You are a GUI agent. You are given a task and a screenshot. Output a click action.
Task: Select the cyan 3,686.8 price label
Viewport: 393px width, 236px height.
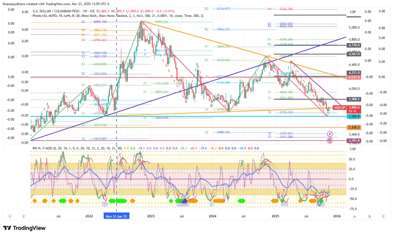tap(353, 116)
